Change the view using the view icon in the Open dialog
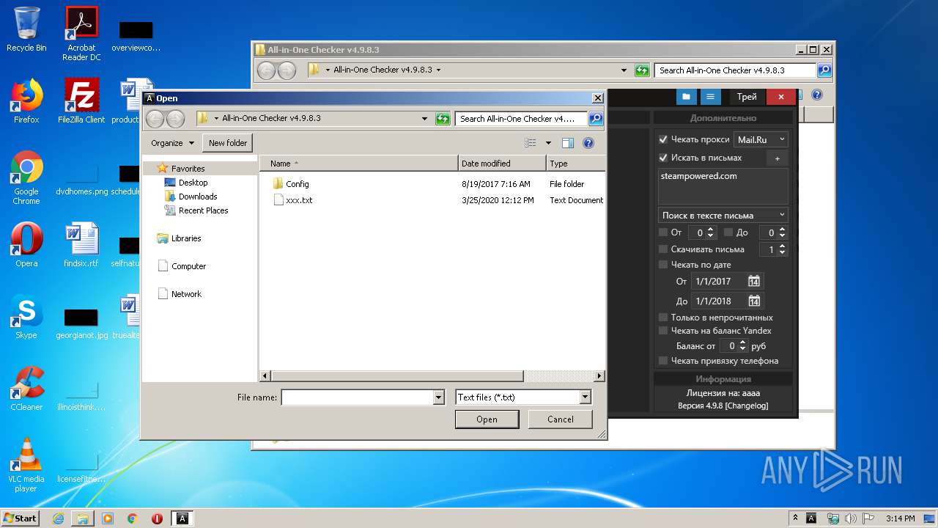 531,143
